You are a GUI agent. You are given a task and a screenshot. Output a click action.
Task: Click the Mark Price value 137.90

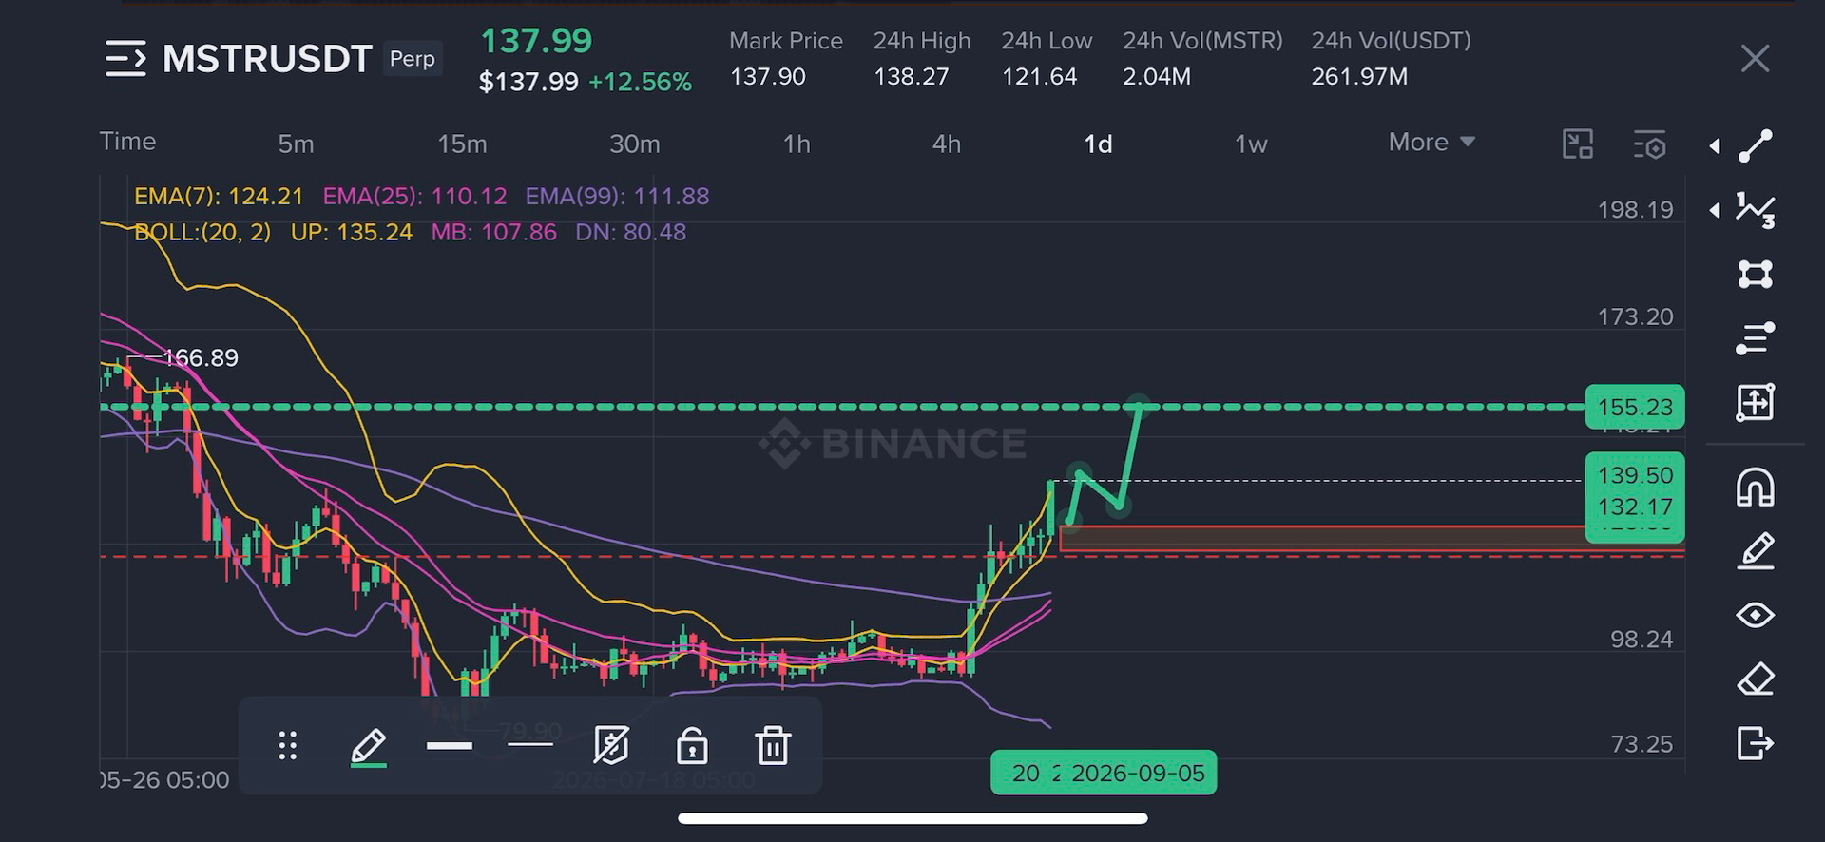(x=767, y=76)
